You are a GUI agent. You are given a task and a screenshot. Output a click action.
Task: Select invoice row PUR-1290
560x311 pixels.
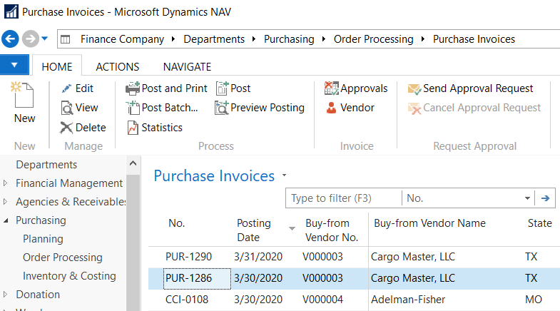coord(189,257)
